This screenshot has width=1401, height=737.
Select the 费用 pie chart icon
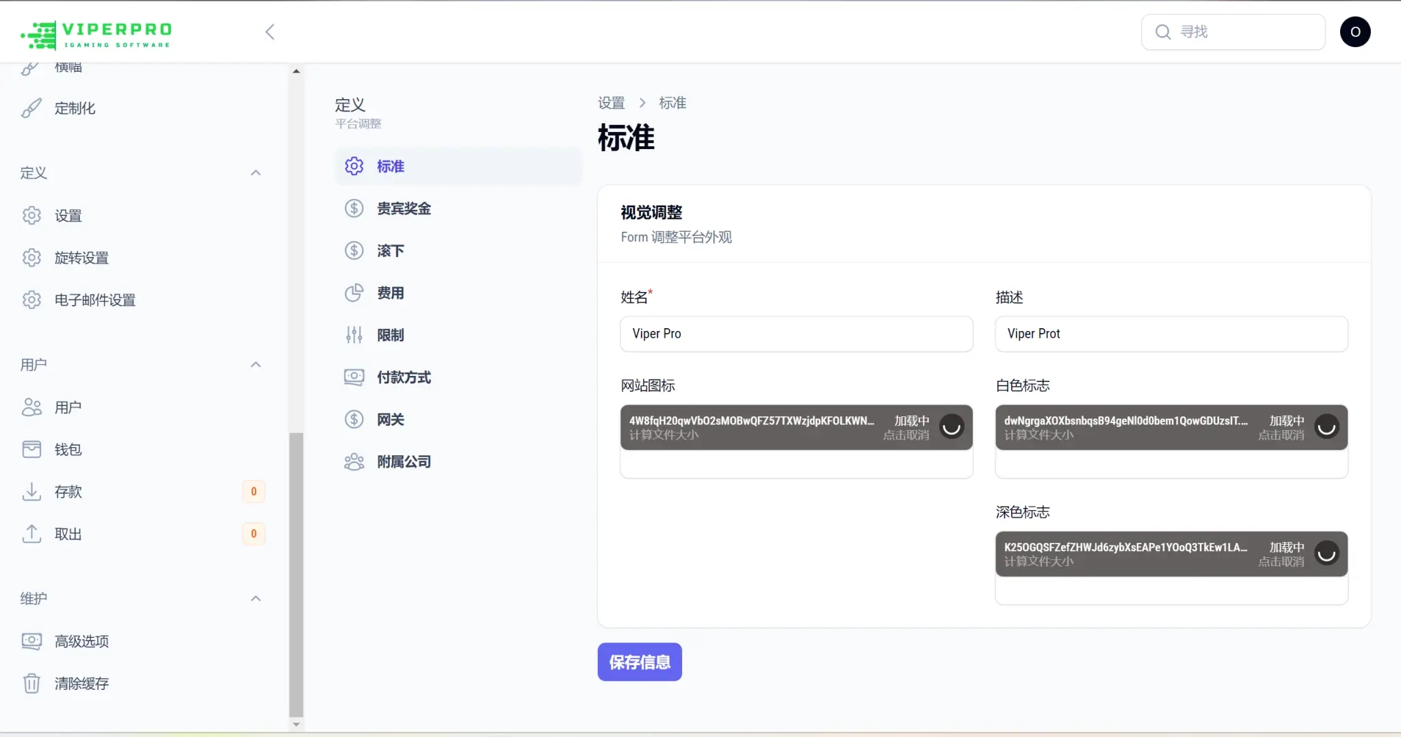click(x=354, y=293)
